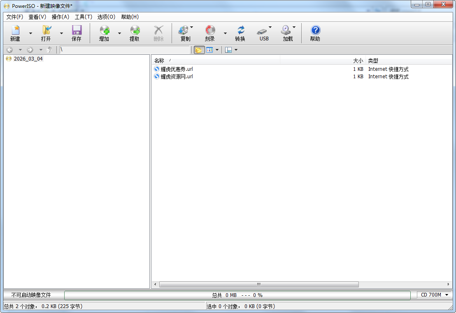Click the 转换 (Convert) icon
The image size is (456, 313).
point(240,33)
